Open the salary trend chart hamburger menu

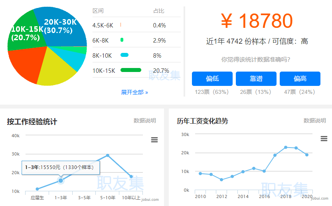point(324,138)
